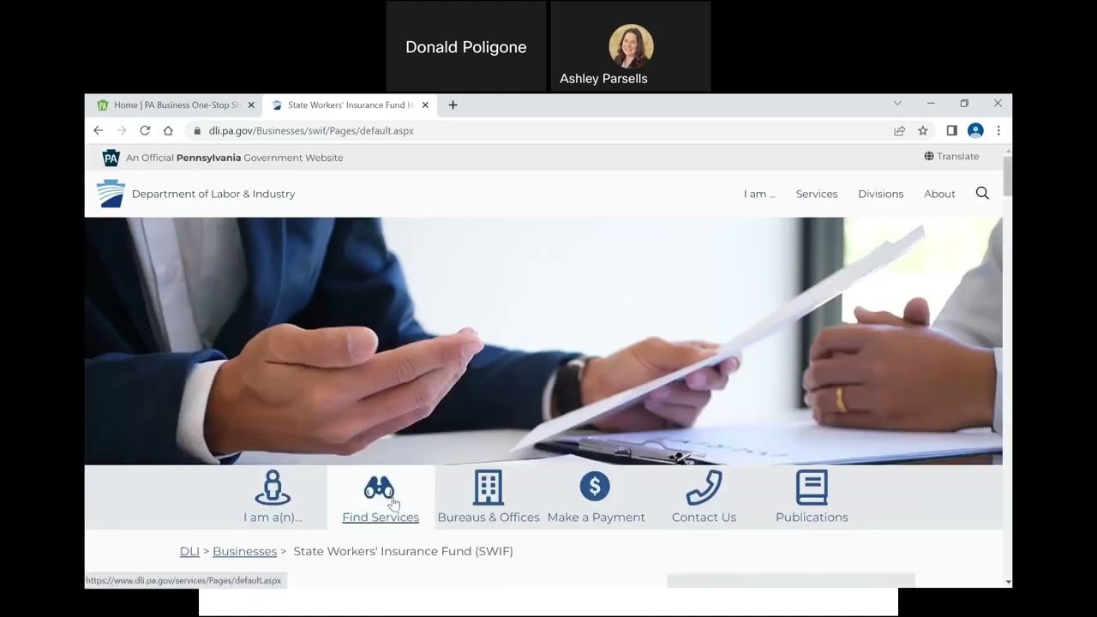1097x617 pixels.
Task: Open the Services navigation menu
Action: [x=817, y=194]
